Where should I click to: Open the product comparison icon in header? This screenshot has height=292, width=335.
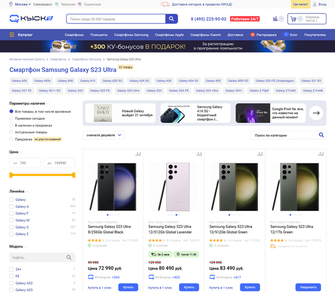click(275, 19)
